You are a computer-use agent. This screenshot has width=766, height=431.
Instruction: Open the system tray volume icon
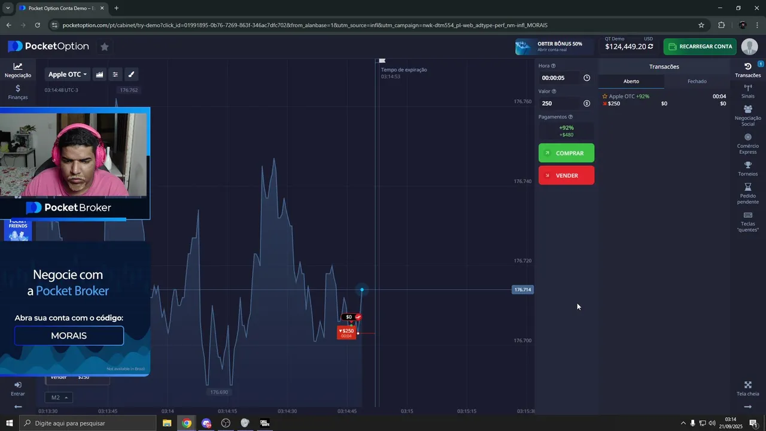[712, 423]
